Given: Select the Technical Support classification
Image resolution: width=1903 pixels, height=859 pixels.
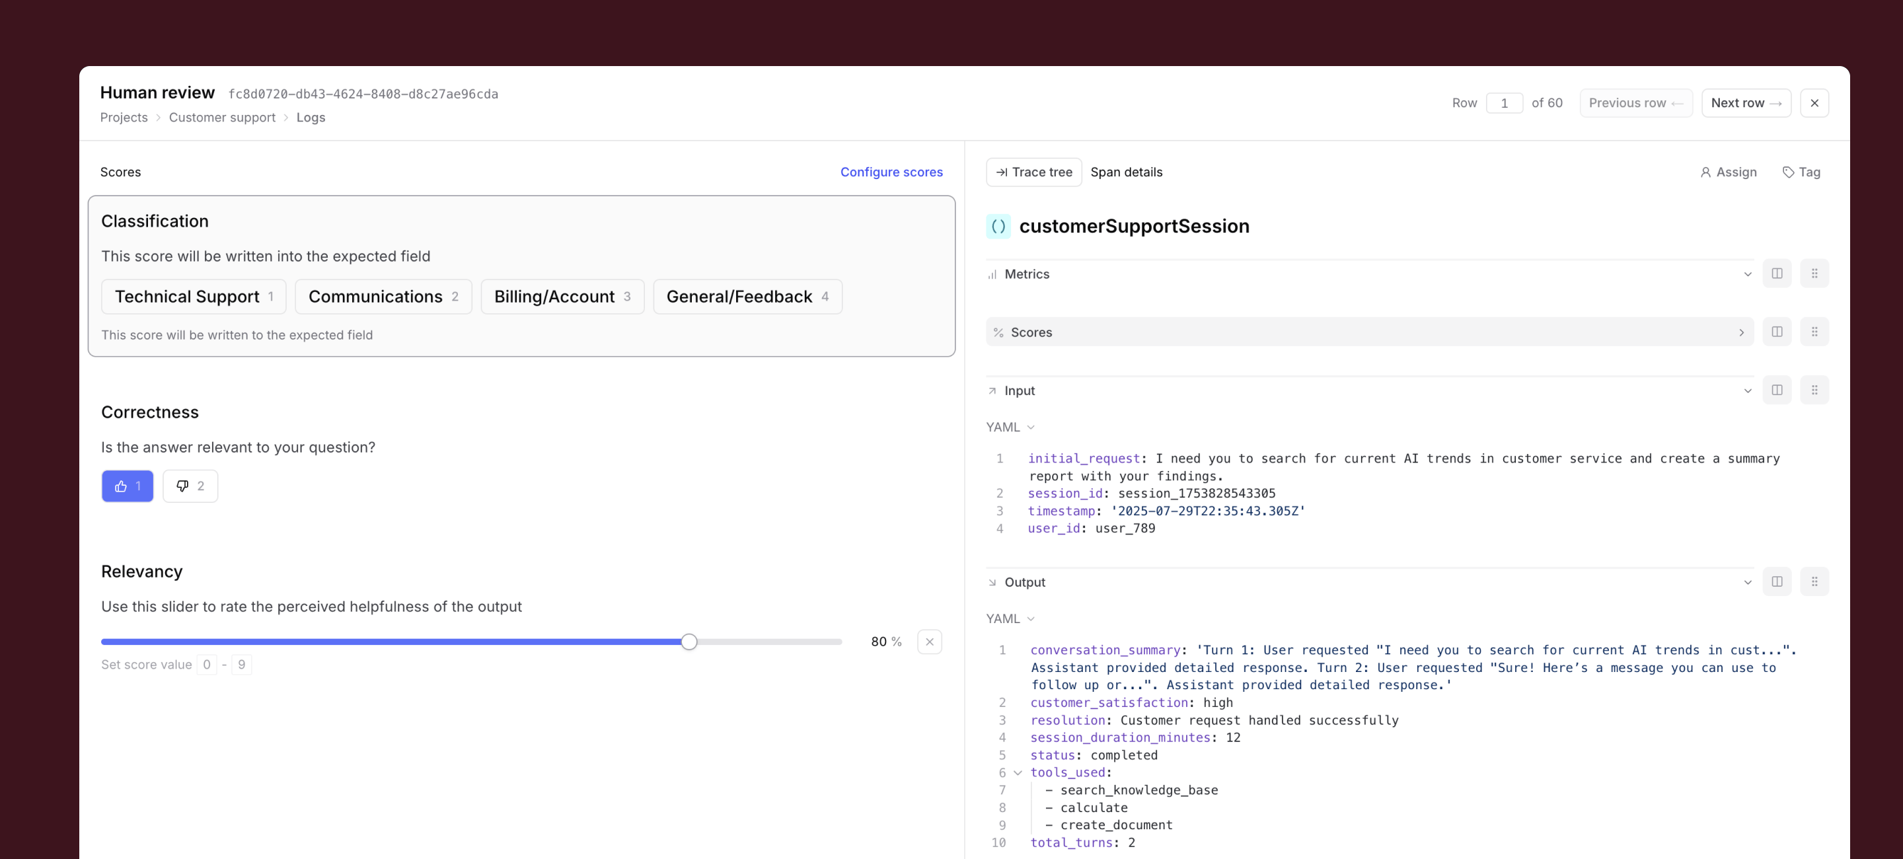Looking at the screenshot, I should pyautogui.click(x=194, y=296).
